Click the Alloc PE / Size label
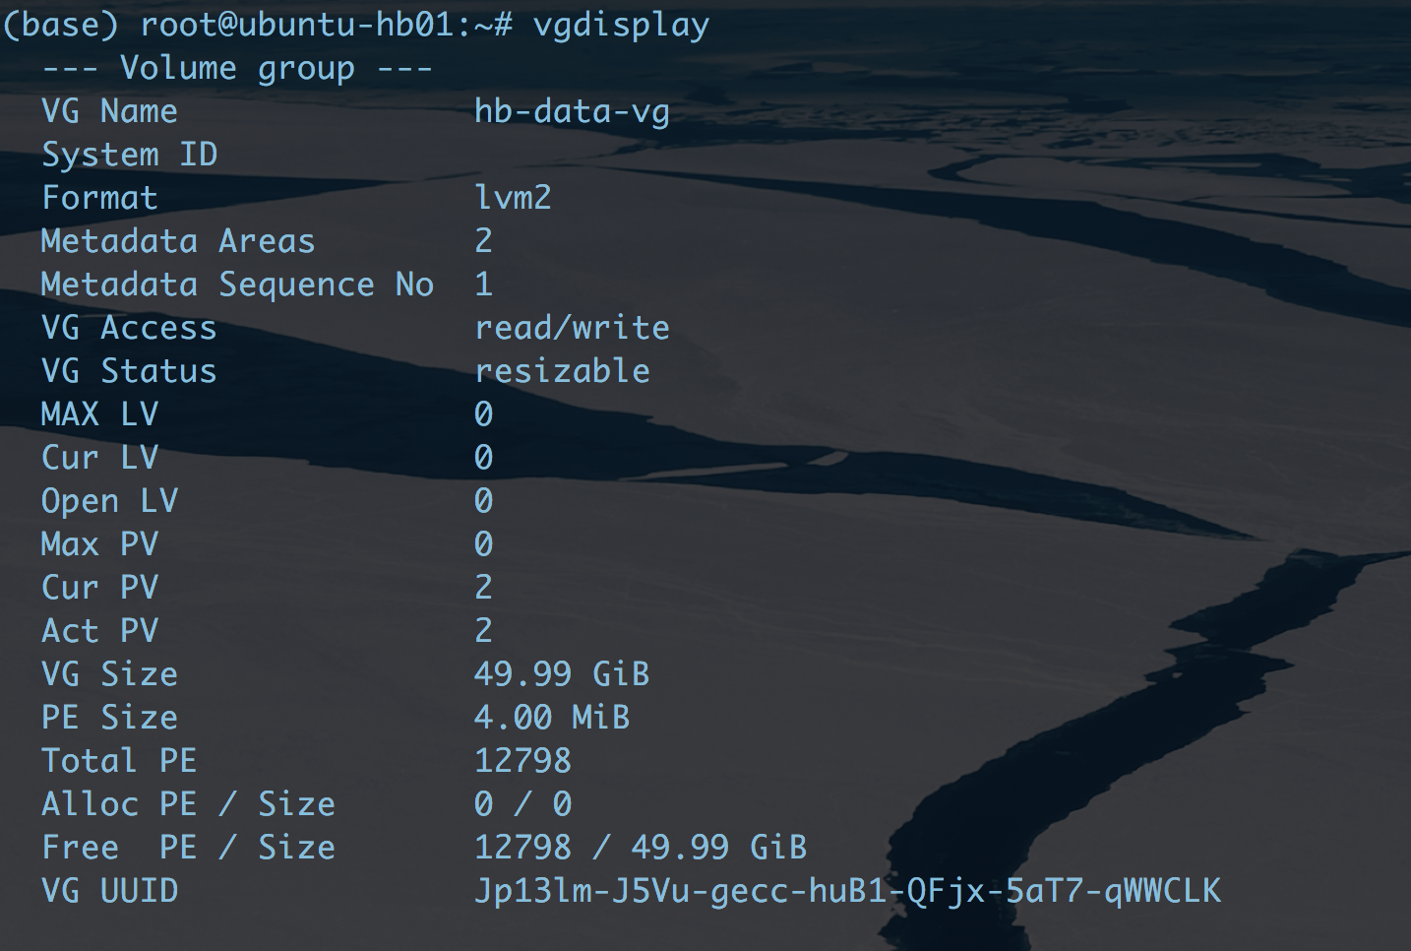Viewport: 1411px width, 951px height. pos(188,804)
